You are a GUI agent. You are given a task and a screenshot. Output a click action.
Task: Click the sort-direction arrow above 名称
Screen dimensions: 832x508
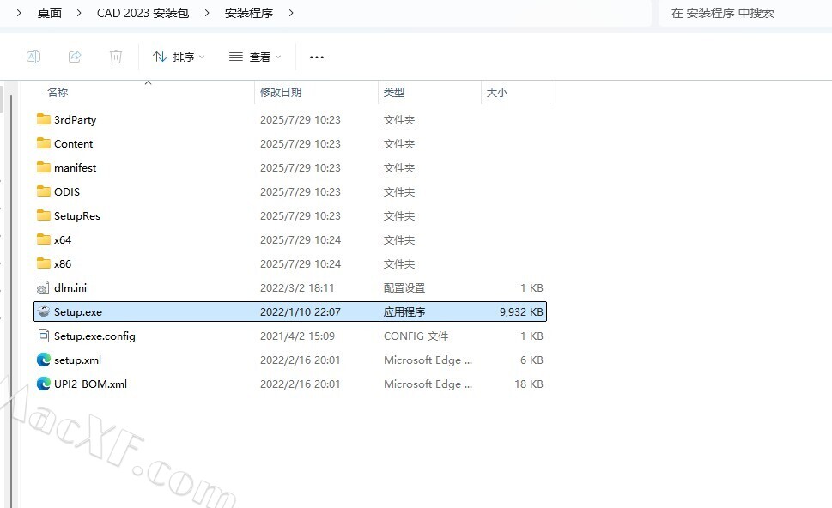[x=148, y=82]
